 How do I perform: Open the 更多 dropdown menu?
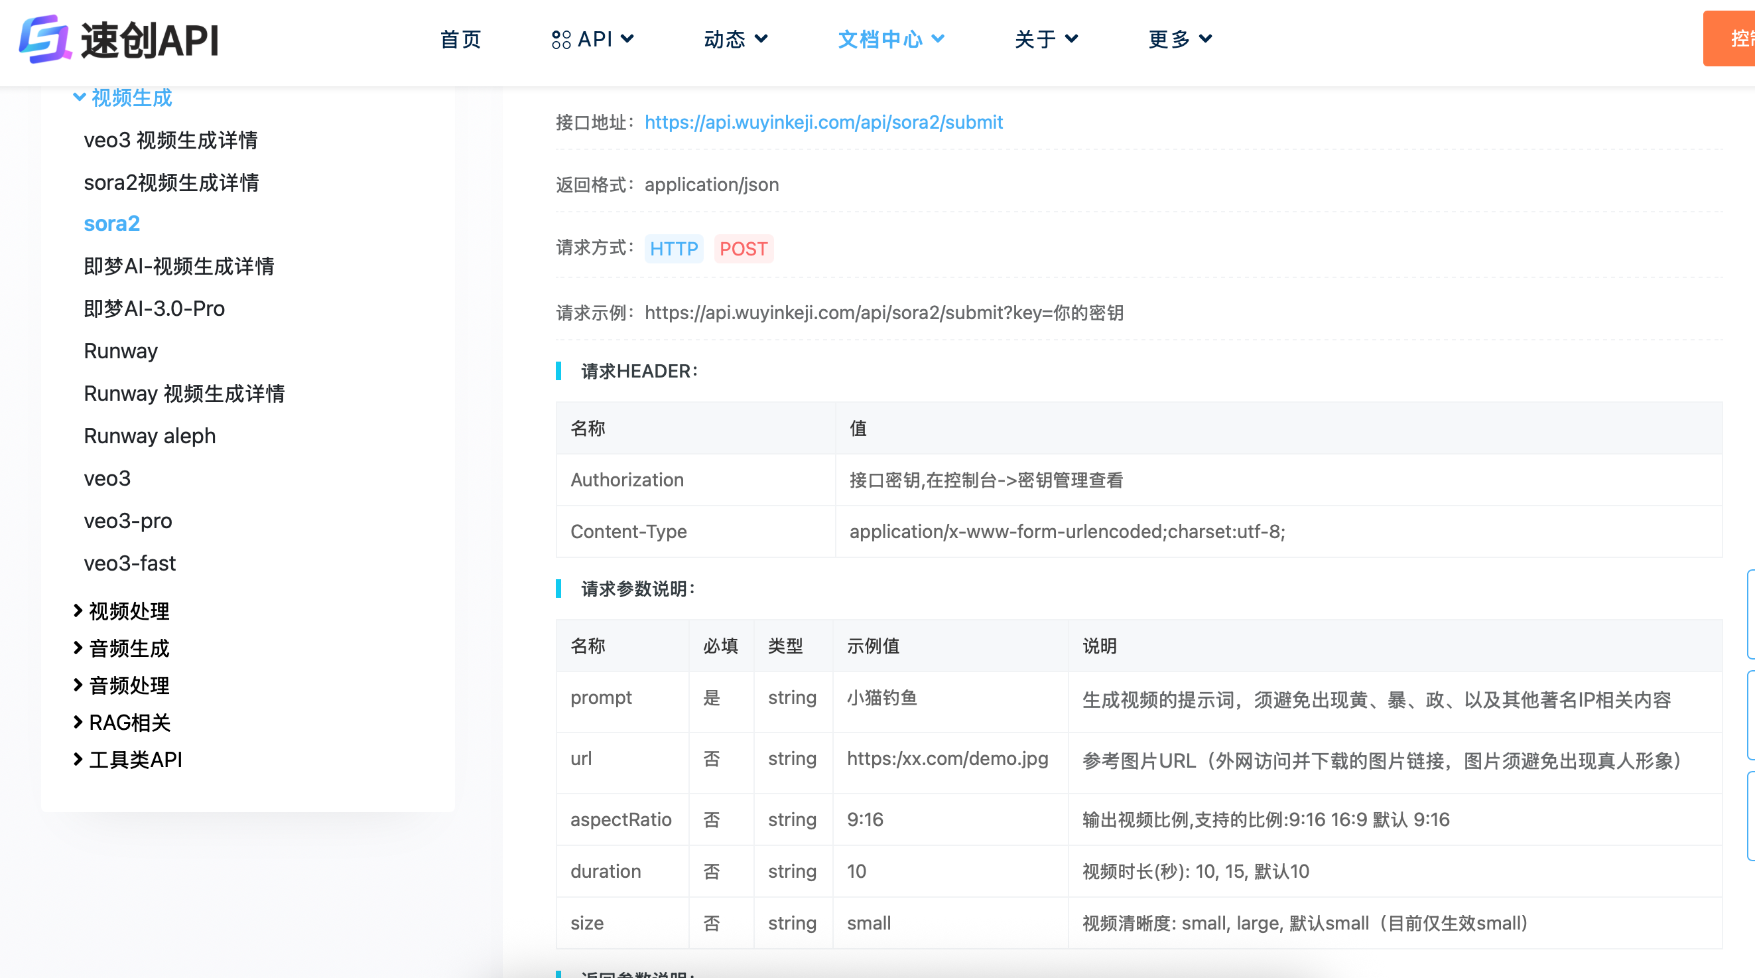[1180, 39]
